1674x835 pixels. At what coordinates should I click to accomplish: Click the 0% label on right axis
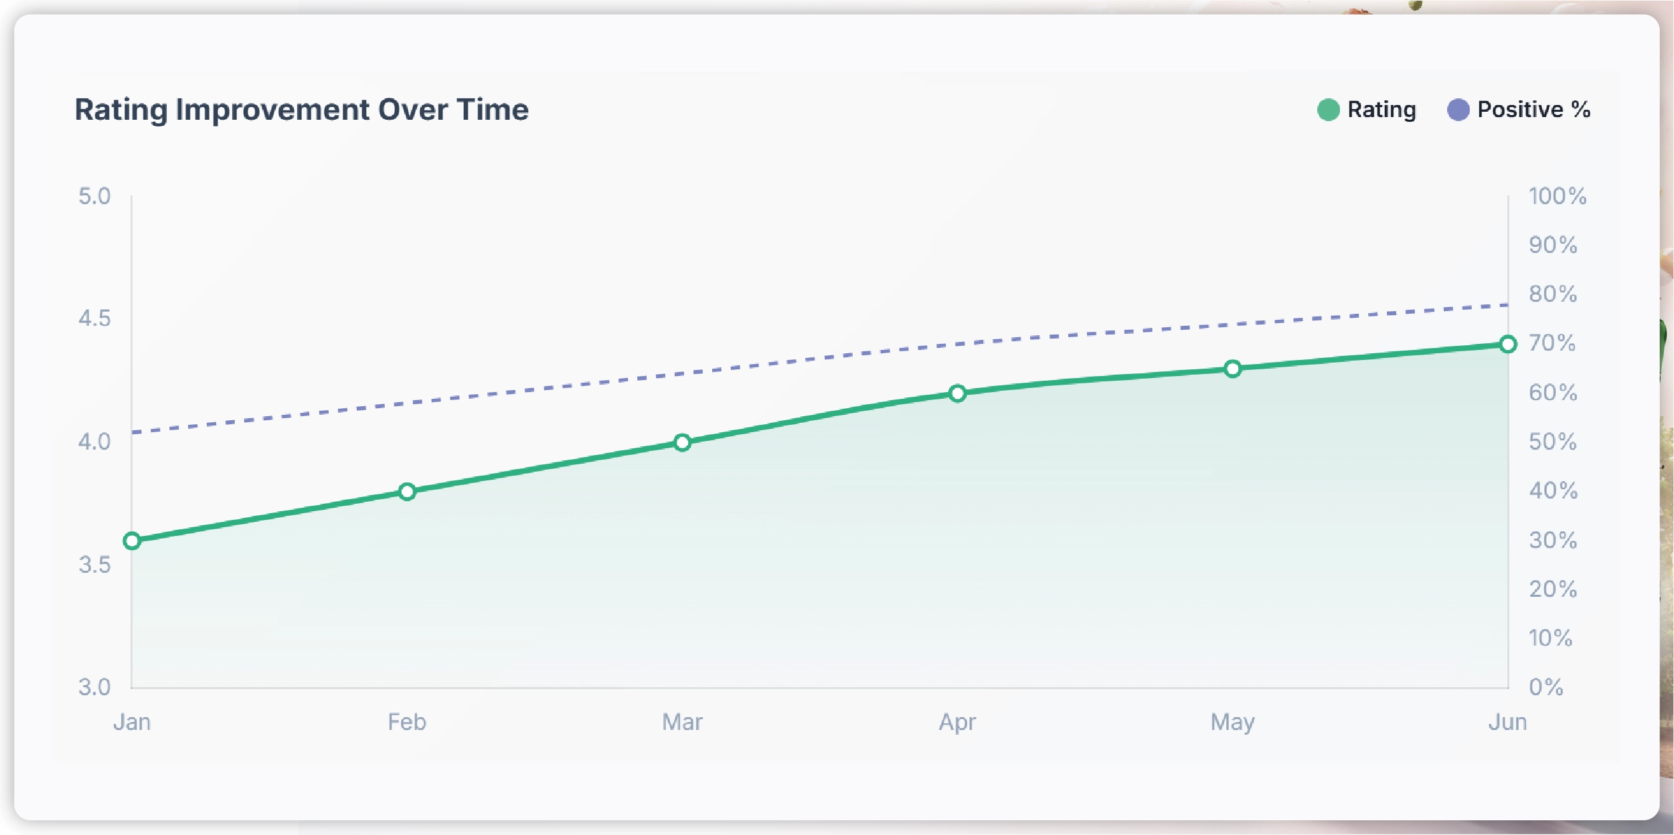point(1545,687)
